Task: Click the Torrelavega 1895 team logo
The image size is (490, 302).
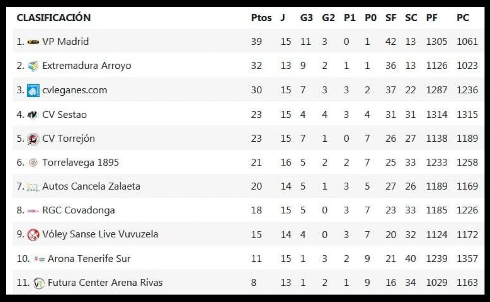Action: click(33, 163)
